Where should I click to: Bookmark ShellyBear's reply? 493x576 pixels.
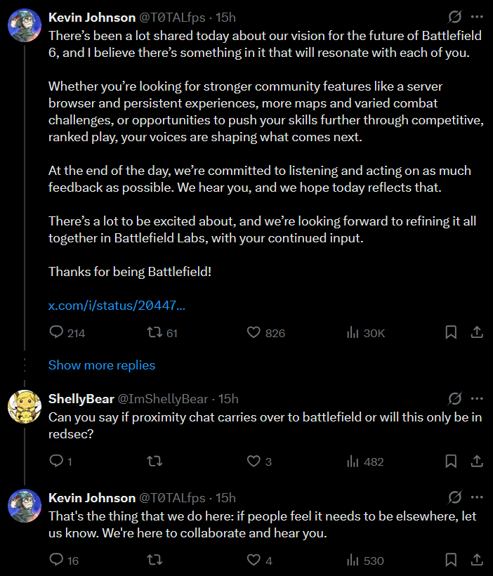pyautogui.click(x=452, y=462)
